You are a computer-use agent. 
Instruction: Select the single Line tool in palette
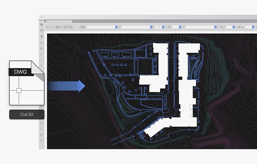click(x=41, y=60)
